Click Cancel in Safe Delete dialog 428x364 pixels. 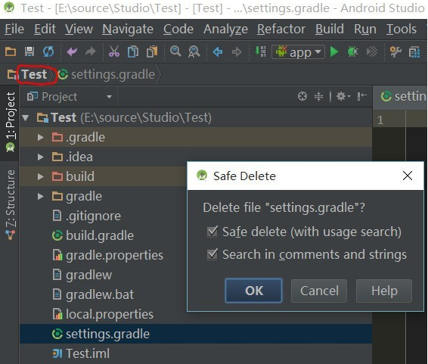click(319, 291)
